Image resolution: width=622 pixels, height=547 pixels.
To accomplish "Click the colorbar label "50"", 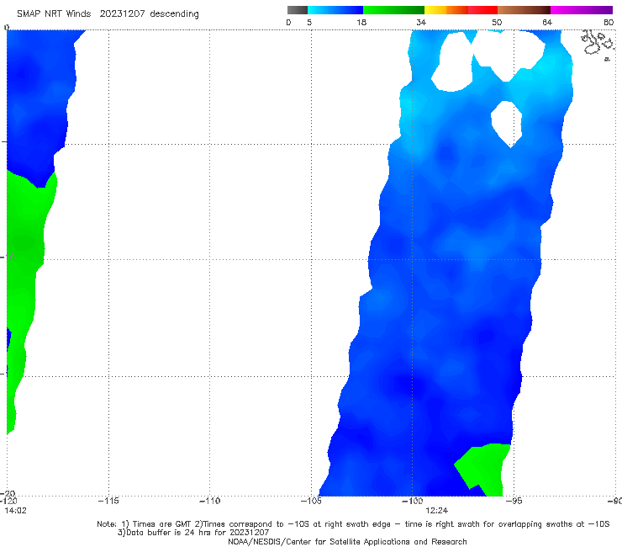I will coord(497,23).
